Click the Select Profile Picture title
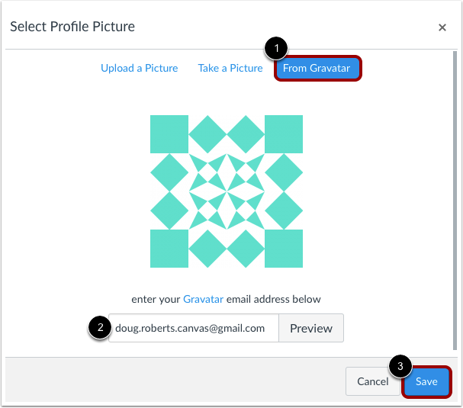The image size is (463, 408). (72, 27)
